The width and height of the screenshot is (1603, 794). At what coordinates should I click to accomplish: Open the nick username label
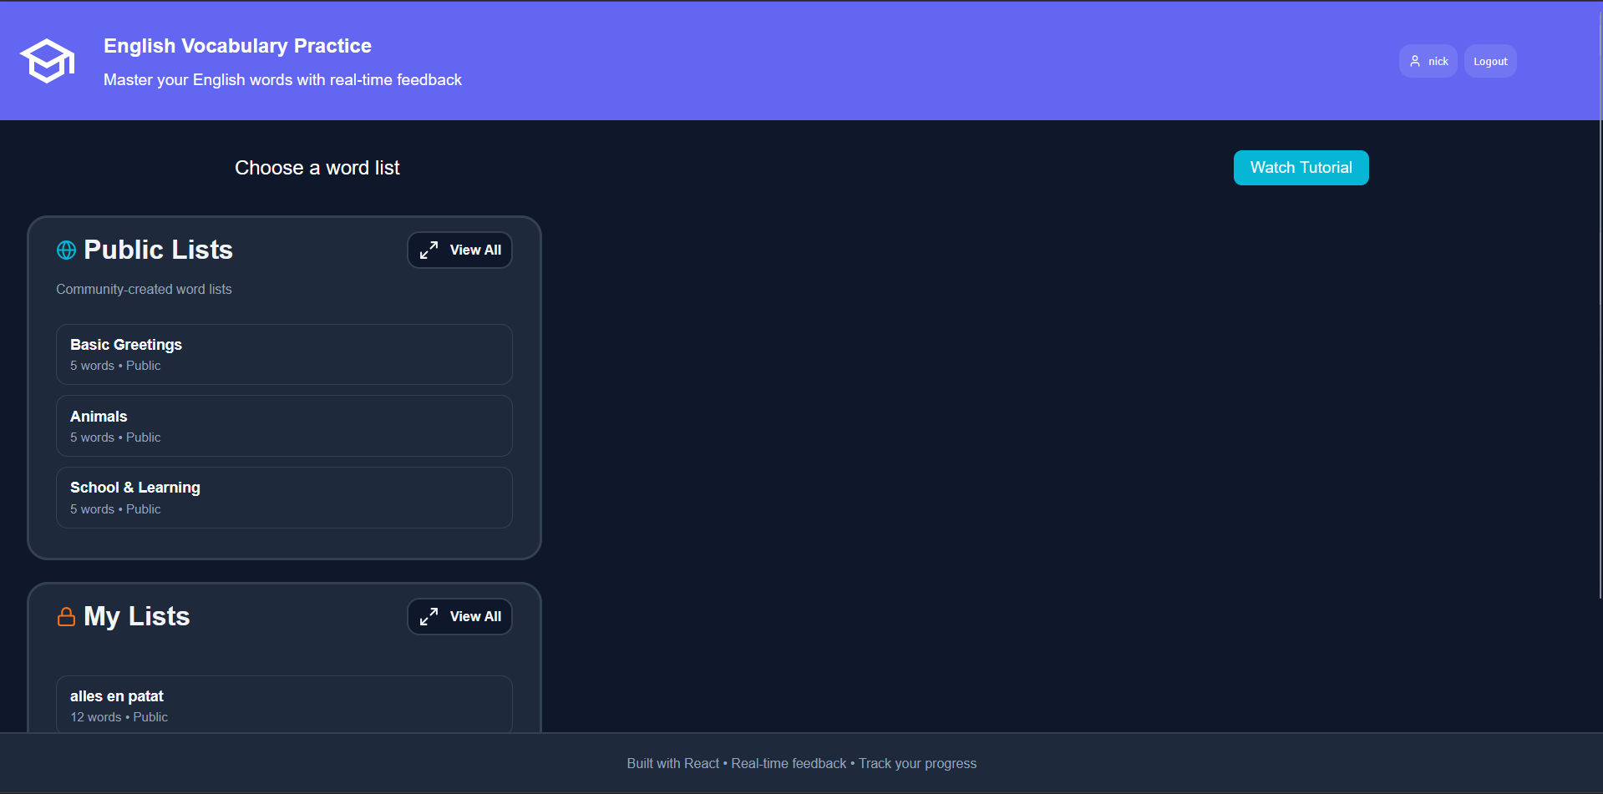point(1438,61)
